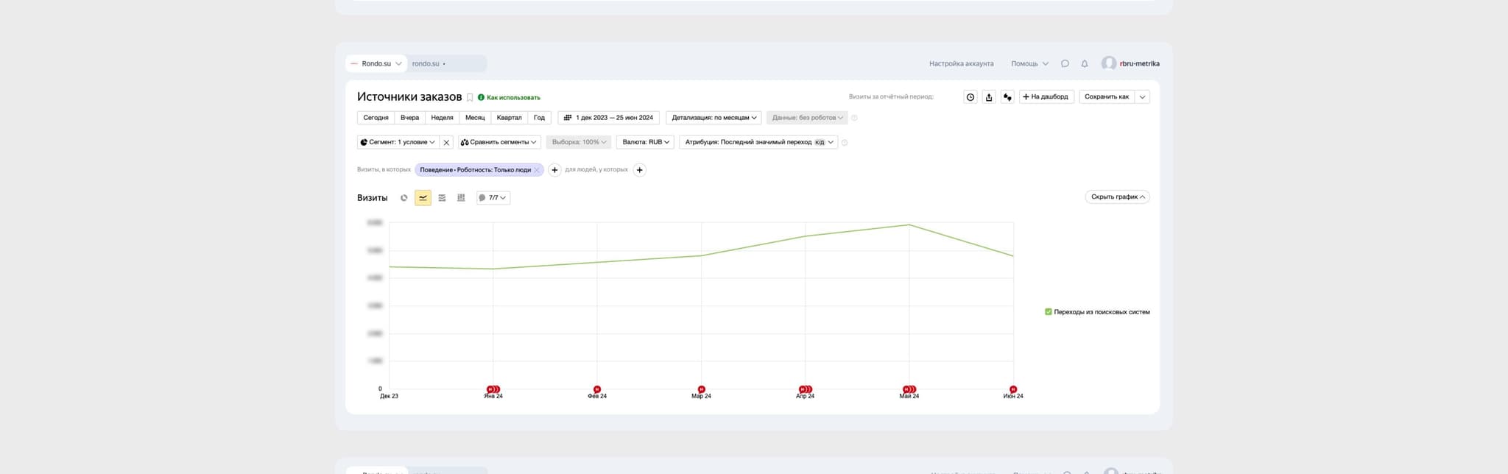Open the chat message bubble icon

[1065, 64]
